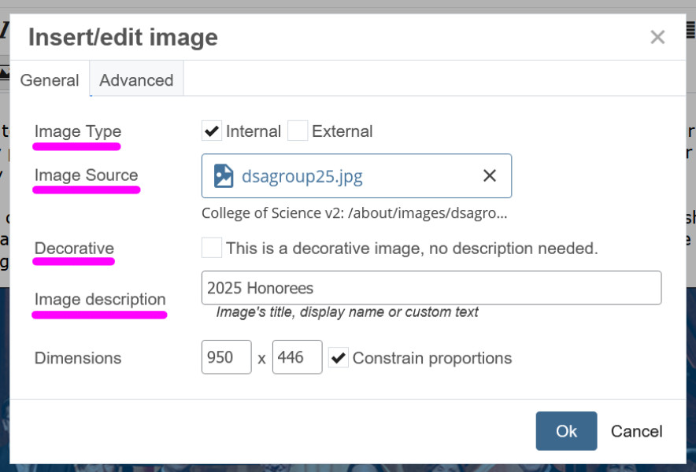Confirm changes with the Ok button

coord(566,431)
